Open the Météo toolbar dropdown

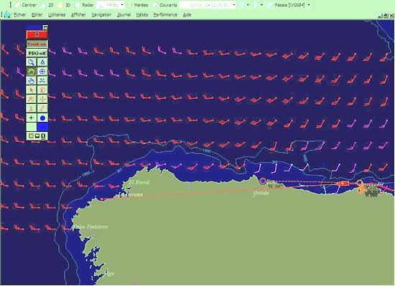click(122, 5)
